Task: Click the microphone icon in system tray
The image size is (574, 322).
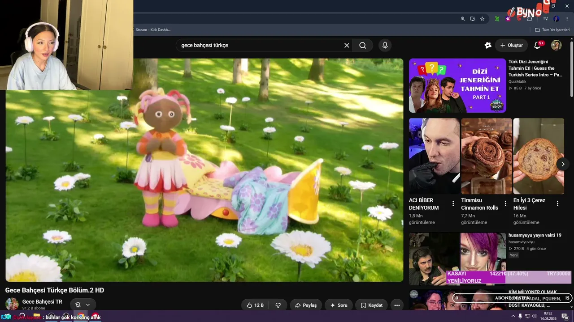Action: (x=520, y=316)
